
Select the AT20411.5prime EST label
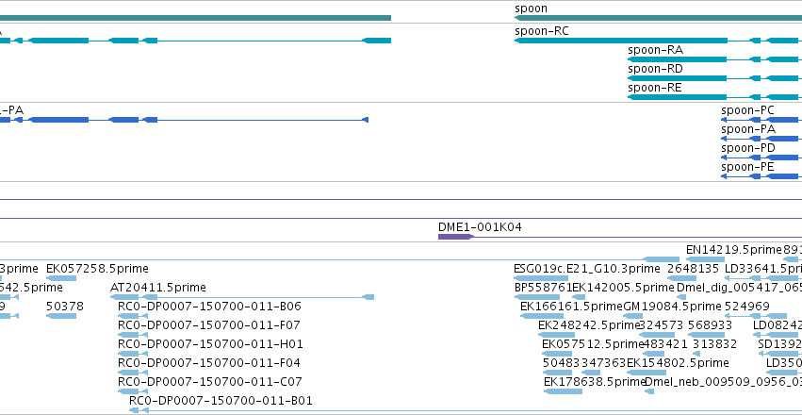coord(158,288)
